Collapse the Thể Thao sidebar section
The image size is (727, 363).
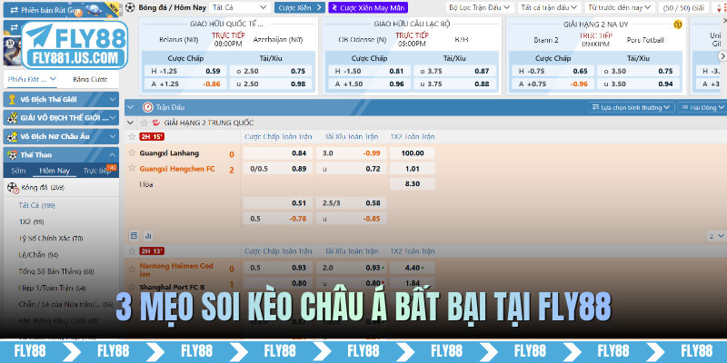click(113, 154)
